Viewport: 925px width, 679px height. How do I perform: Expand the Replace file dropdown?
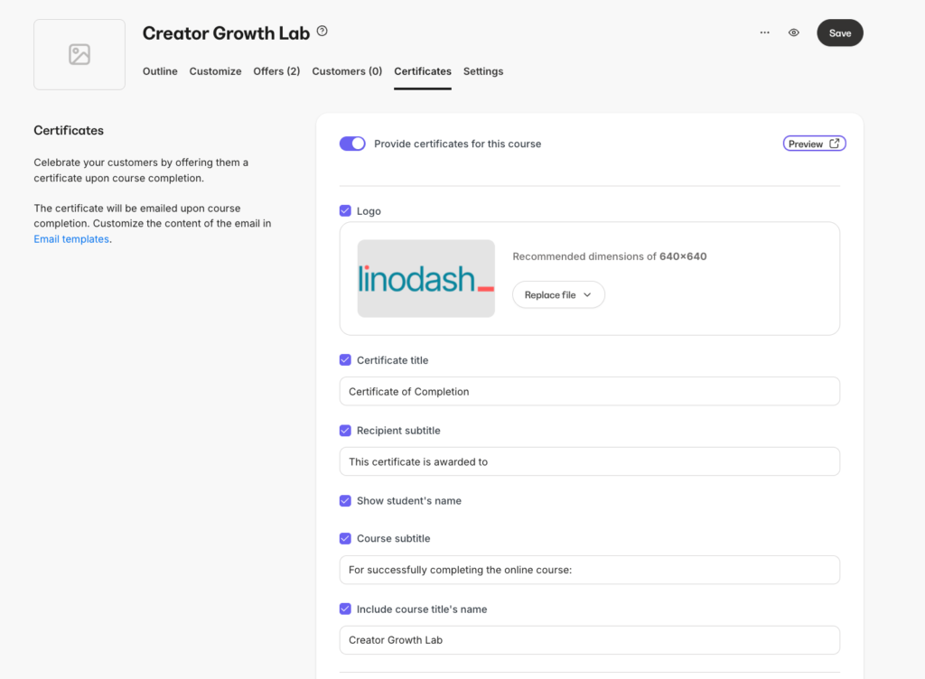pyautogui.click(x=558, y=294)
